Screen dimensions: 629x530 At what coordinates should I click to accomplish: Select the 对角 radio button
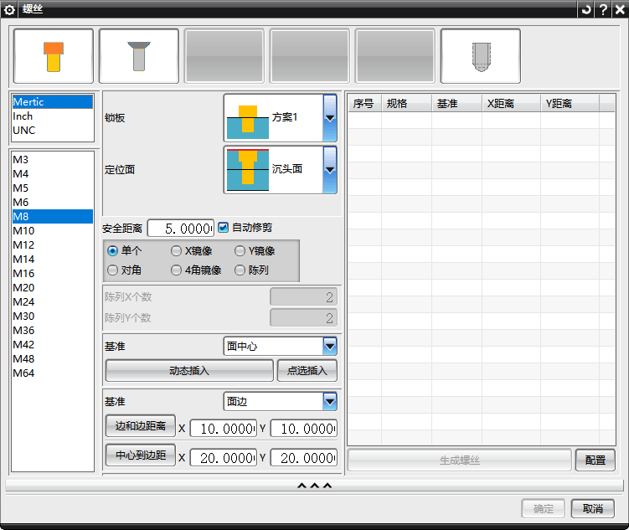[113, 270]
